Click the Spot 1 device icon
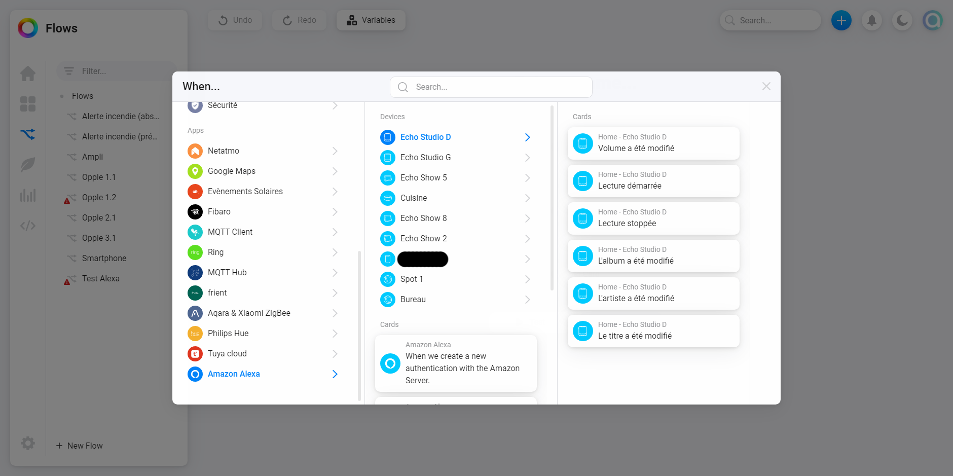 (x=388, y=279)
